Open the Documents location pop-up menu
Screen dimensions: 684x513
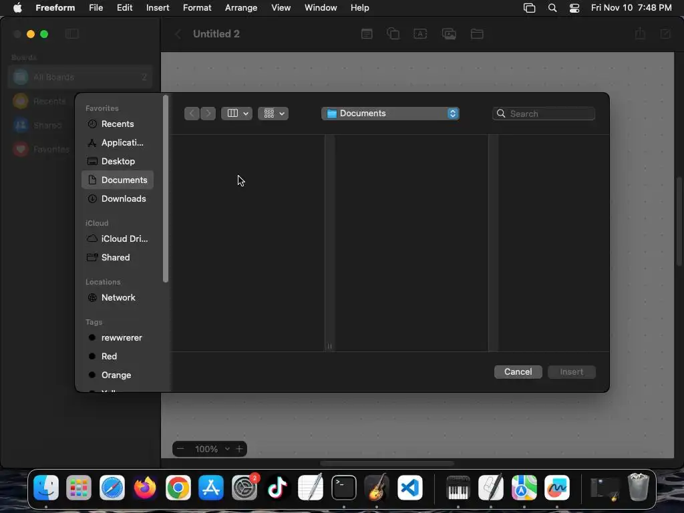[x=390, y=114]
